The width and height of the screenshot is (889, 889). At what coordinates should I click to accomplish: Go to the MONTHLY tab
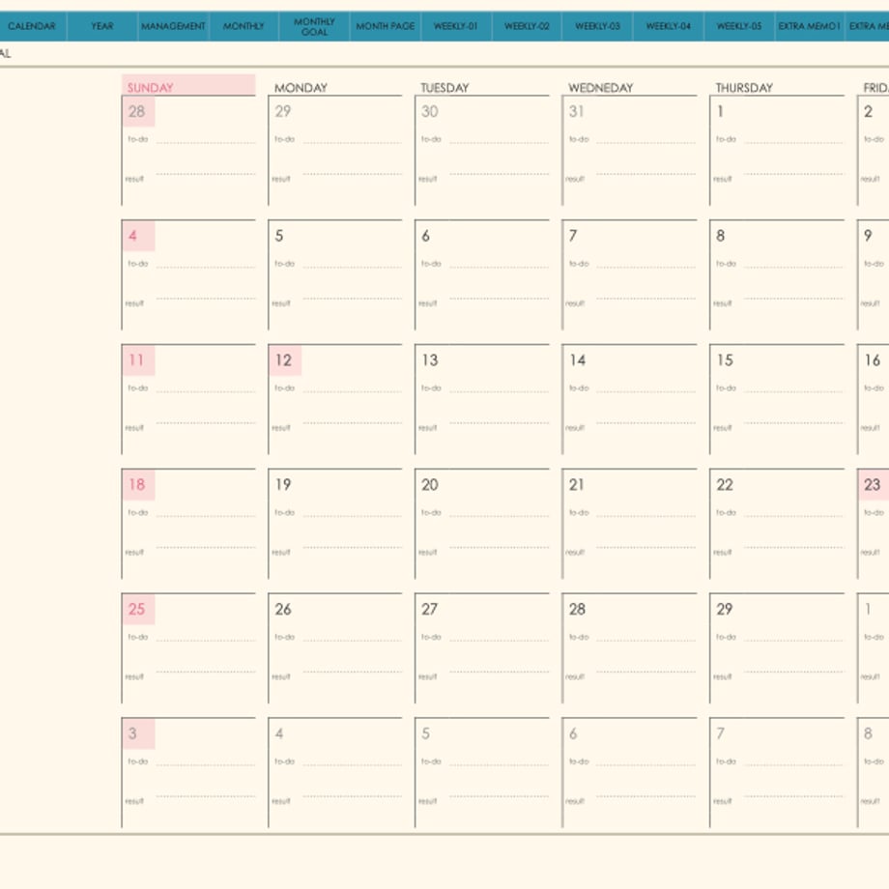244,26
